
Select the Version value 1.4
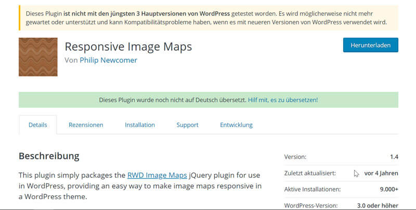pyautogui.click(x=394, y=157)
